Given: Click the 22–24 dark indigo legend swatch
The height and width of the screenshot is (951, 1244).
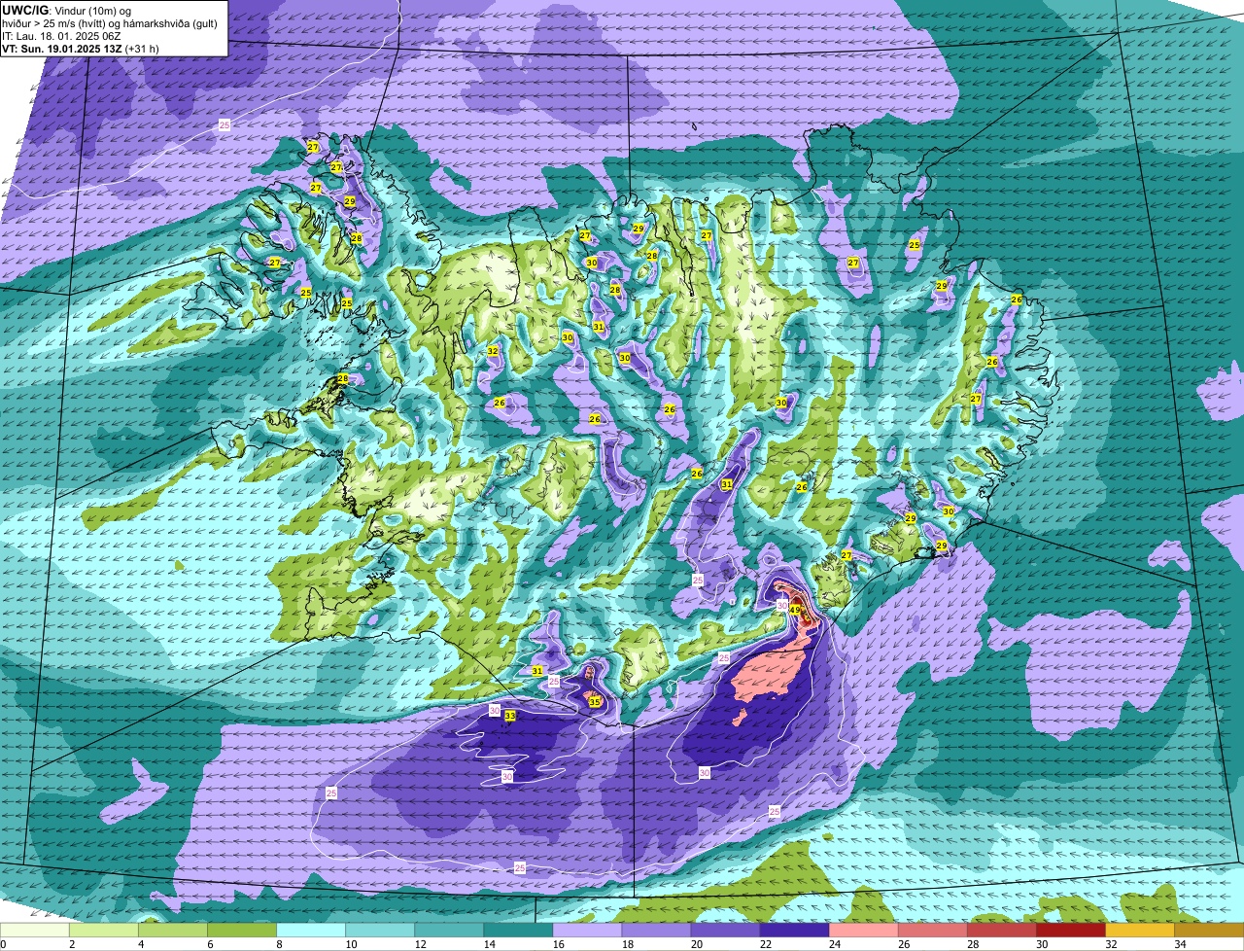Looking at the screenshot, I should 794,930.
